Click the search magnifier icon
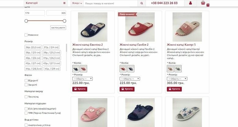Viewport: 238px width, 127px height. tap(142, 3)
